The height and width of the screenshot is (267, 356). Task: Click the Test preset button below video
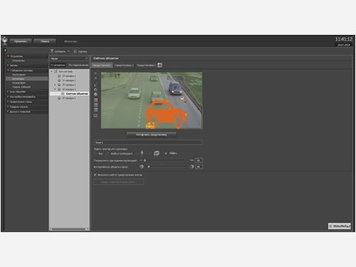151,135
